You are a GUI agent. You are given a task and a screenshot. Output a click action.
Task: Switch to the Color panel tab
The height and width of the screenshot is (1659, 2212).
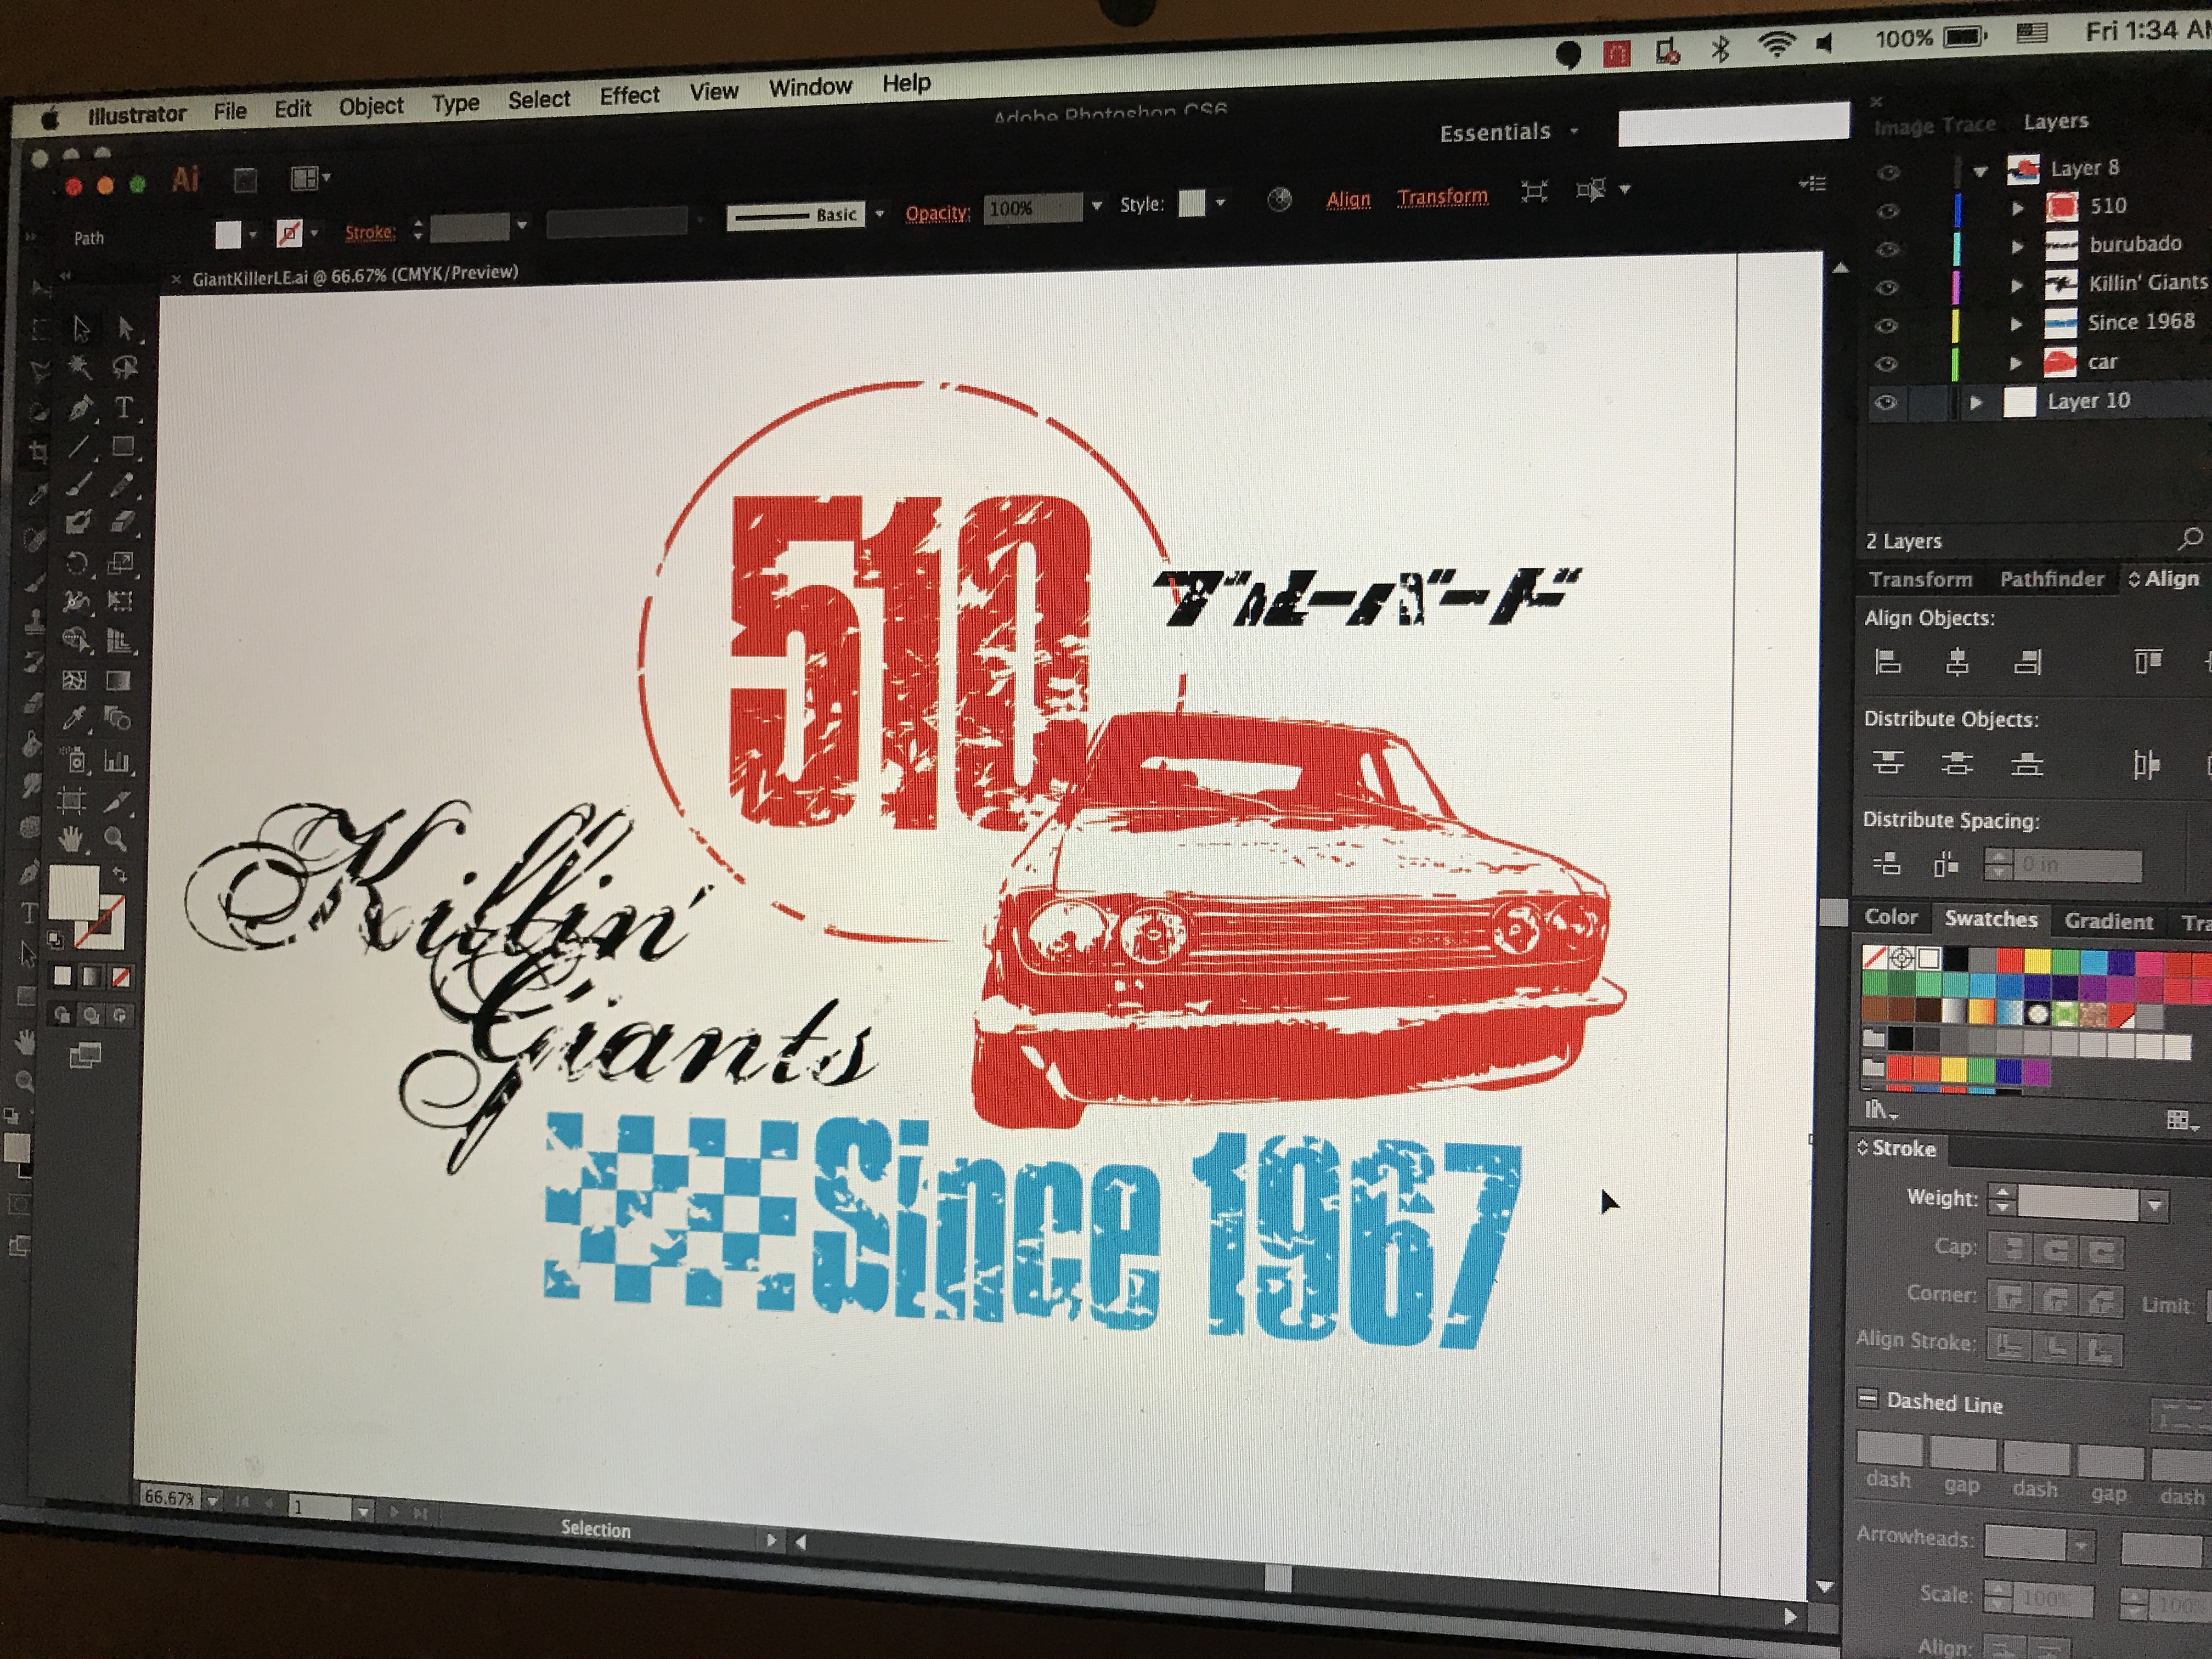tap(1891, 917)
